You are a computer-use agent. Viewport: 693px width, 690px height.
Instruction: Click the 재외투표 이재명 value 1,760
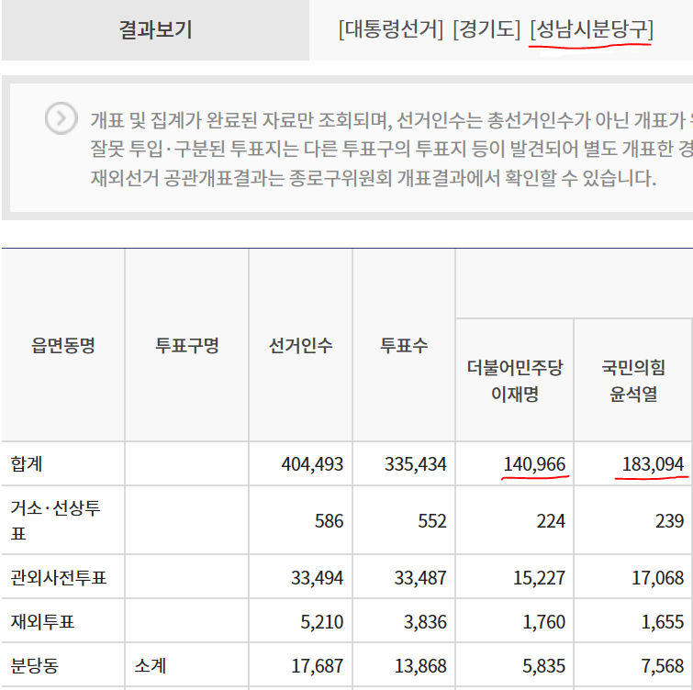(544, 622)
